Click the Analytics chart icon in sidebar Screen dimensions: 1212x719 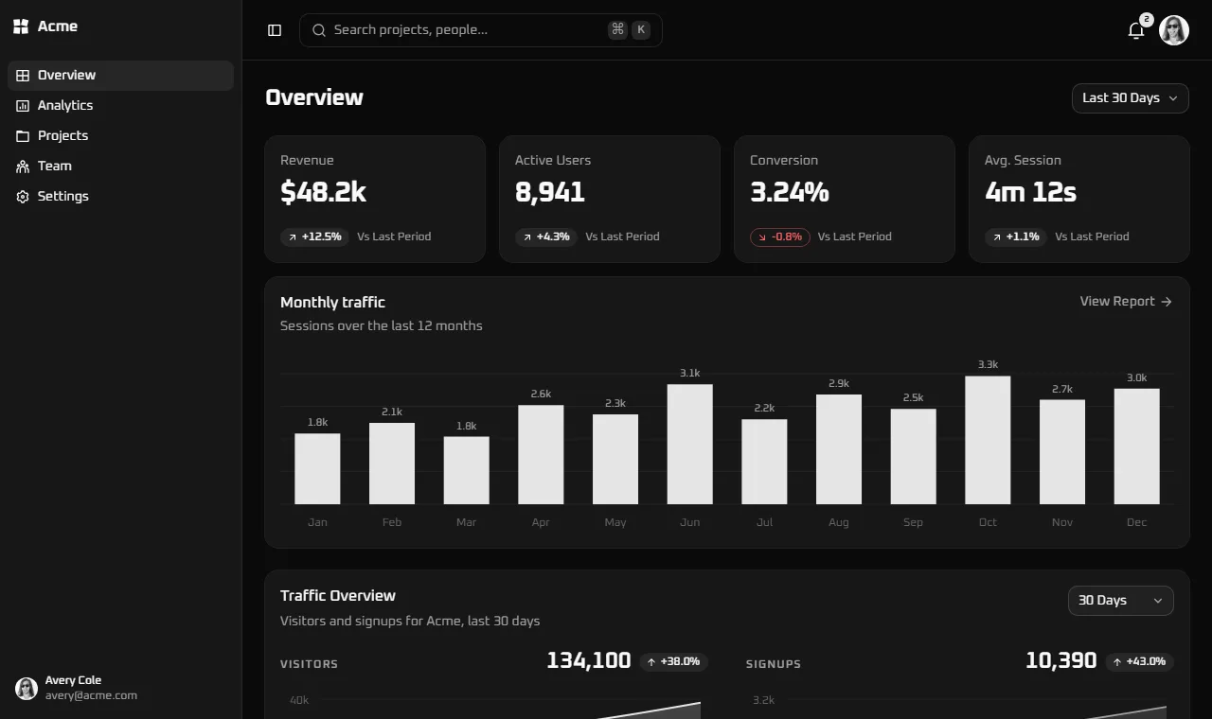(x=23, y=106)
